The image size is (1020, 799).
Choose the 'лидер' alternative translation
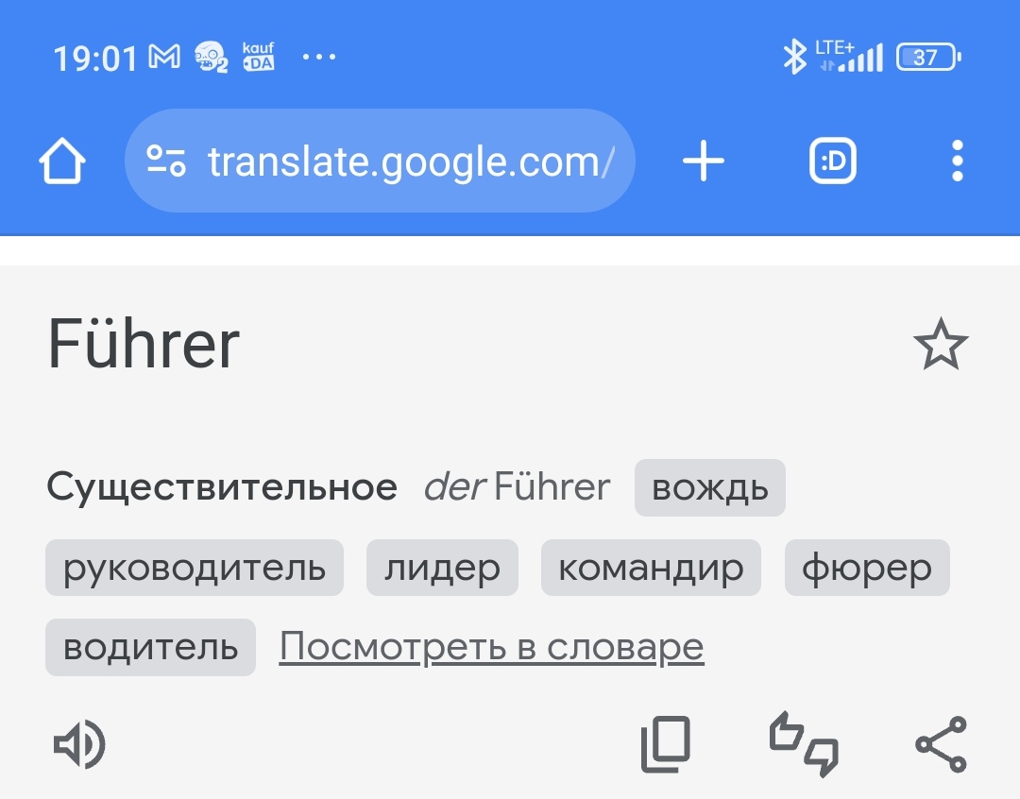pyautogui.click(x=442, y=569)
